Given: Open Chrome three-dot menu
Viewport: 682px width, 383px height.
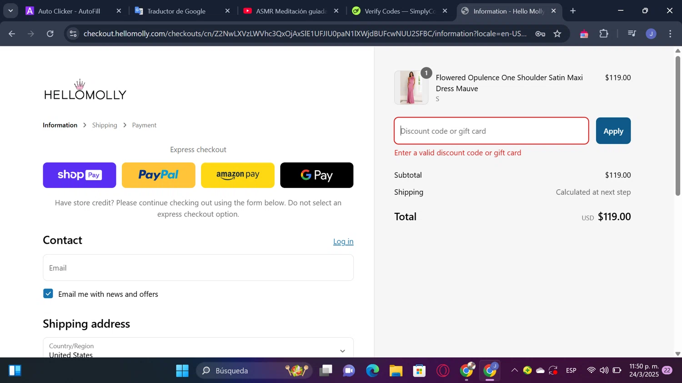Looking at the screenshot, I should tap(671, 34).
